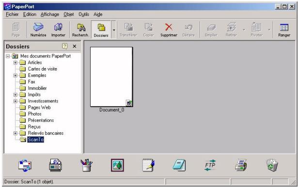Open the Pivoter dropdown arrow
Viewport: 298px width, 187px height.
coord(269,30)
